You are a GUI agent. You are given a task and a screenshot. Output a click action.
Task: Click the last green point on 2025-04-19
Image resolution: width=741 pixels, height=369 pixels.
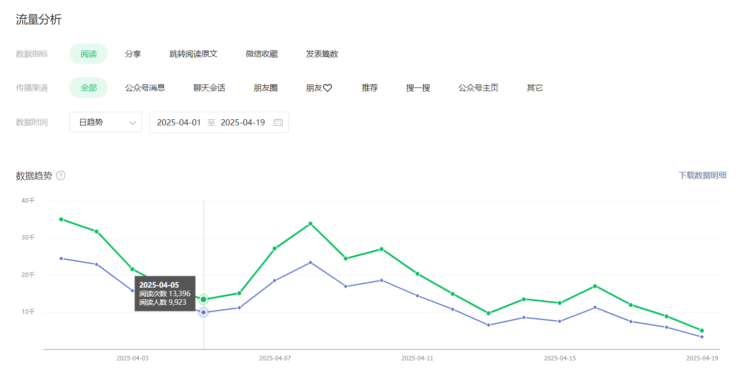[x=702, y=331]
